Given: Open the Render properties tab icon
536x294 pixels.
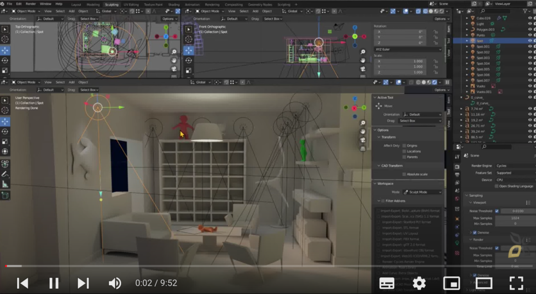Looking at the screenshot, I should [x=457, y=167].
